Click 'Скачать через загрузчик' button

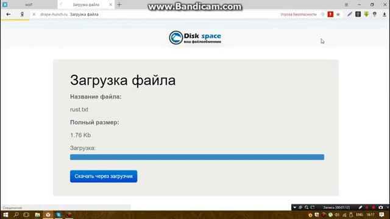(104, 176)
